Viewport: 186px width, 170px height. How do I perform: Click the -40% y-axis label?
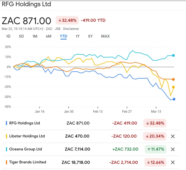pyautogui.click(x=7, y=107)
